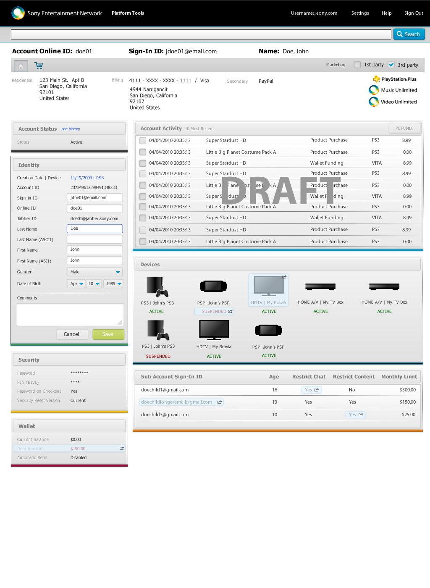Click the Online ID field
The height and width of the screenshot is (588, 430).
[94, 208]
